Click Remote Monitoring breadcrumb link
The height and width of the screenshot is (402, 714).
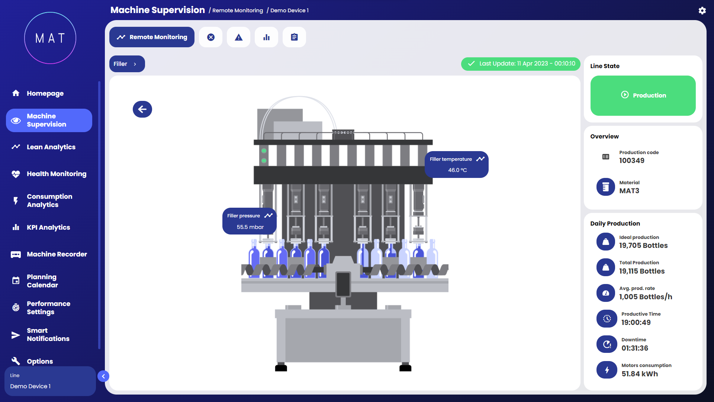point(237,10)
